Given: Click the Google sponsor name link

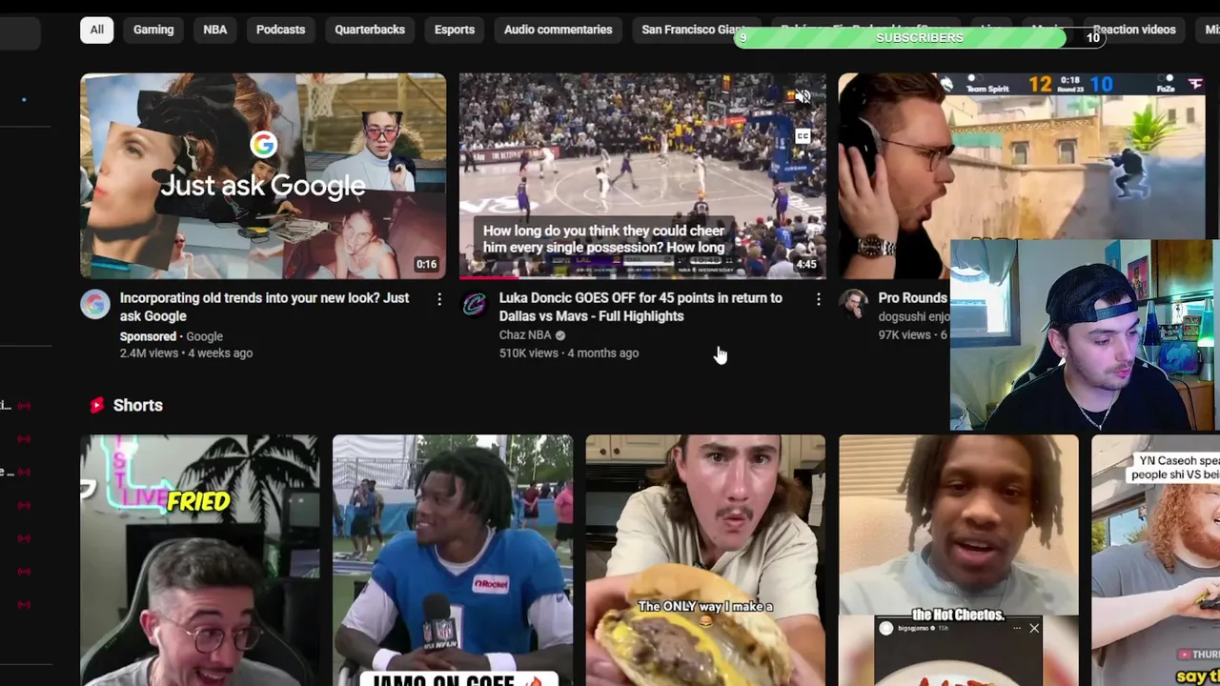Looking at the screenshot, I should pos(204,336).
